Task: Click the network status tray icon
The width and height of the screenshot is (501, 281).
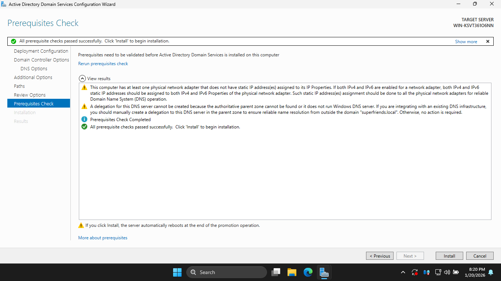Action: coord(438,272)
